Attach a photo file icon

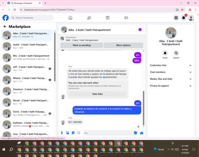[x=68, y=133]
